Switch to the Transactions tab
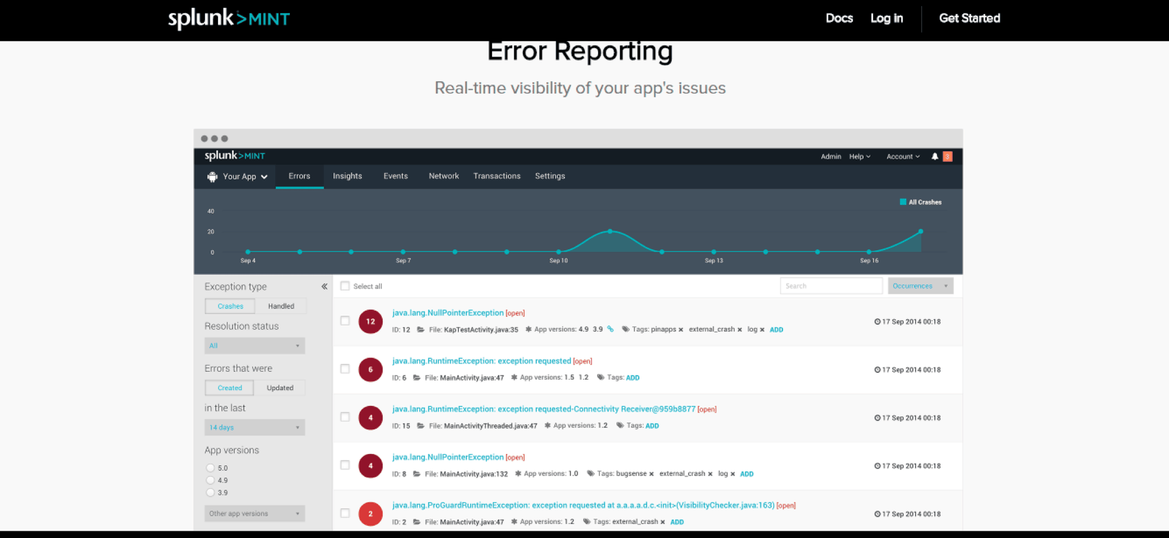1169x538 pixels. coord(497,176)
